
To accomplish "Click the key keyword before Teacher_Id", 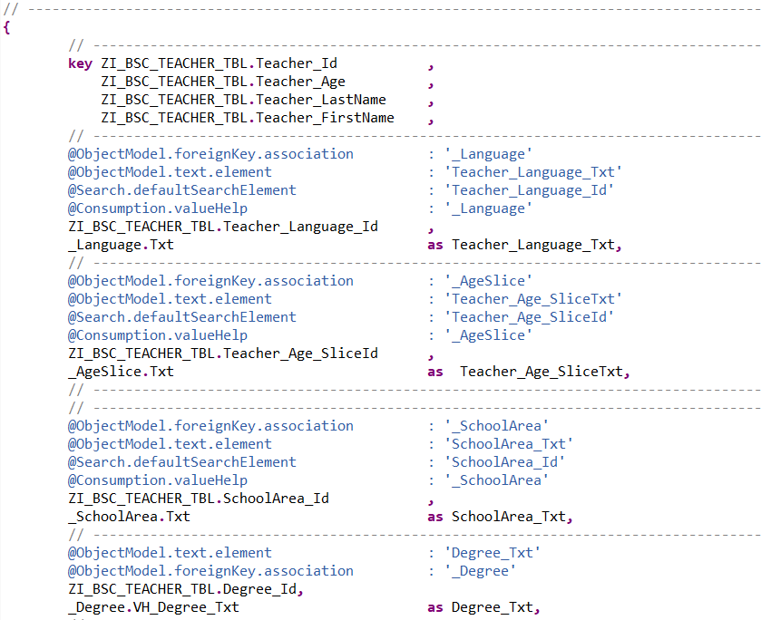I will [76, 63].
